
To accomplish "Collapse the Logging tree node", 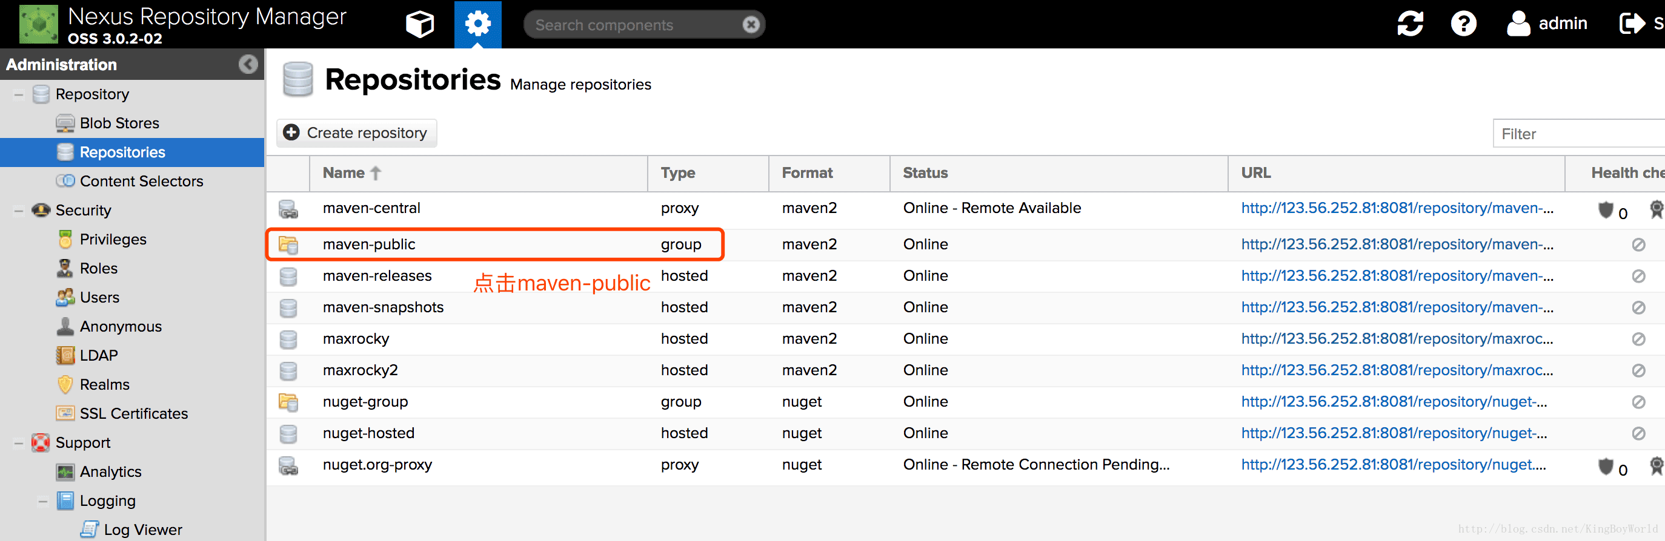I will tap(42, 501).
